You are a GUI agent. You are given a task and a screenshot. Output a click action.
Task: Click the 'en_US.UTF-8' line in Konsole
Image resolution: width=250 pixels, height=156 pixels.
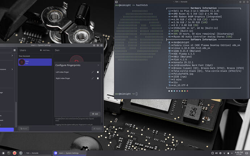(178, 85)
